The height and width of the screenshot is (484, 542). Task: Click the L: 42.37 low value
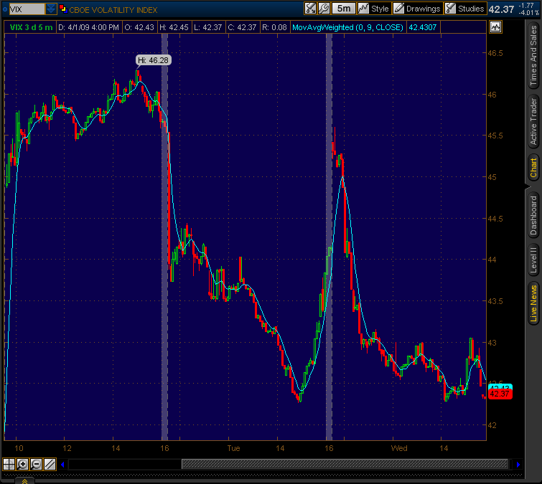(x=207, y=27)
